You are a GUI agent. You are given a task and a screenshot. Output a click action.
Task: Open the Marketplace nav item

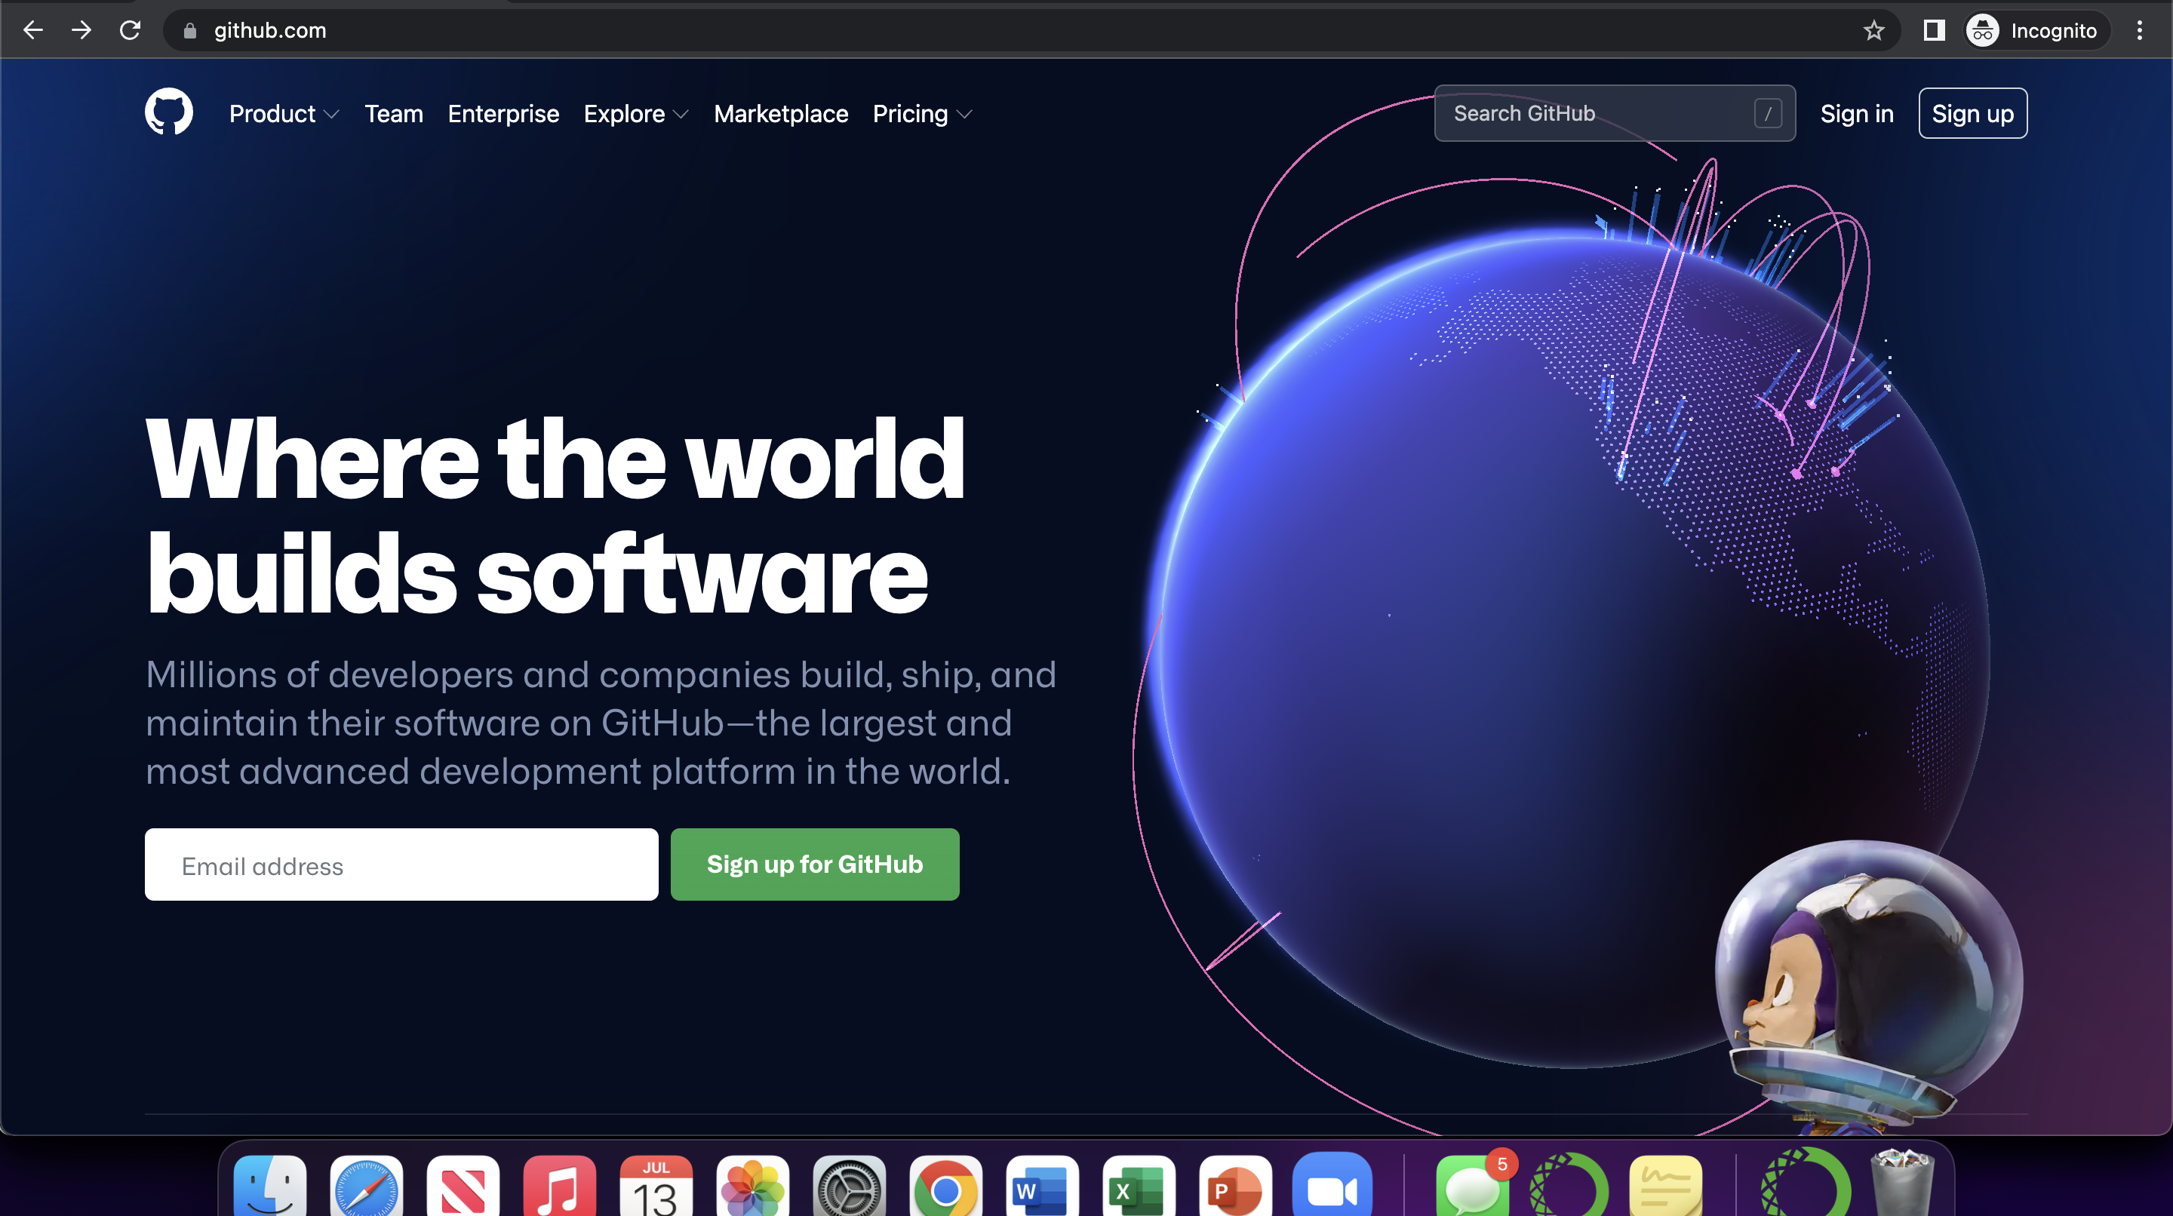coord(780,114)
